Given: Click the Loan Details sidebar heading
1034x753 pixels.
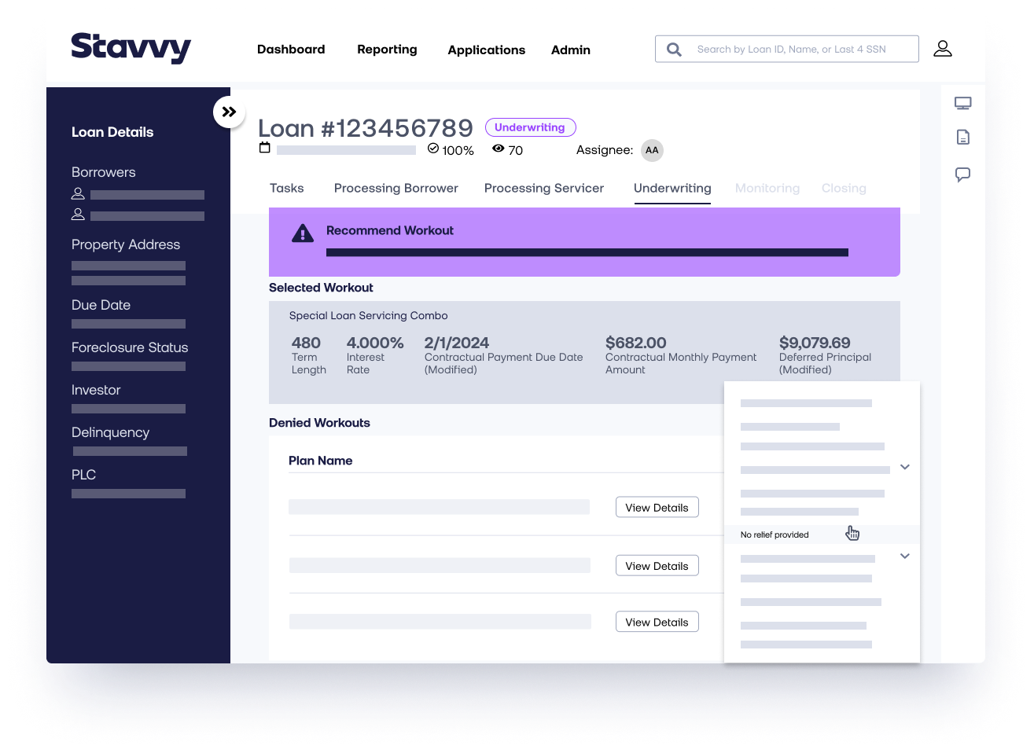Looking at the screenshot, I should click(112, 132).
